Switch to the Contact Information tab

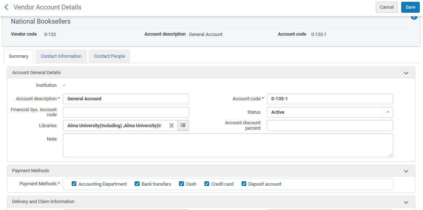coord(61,56)
